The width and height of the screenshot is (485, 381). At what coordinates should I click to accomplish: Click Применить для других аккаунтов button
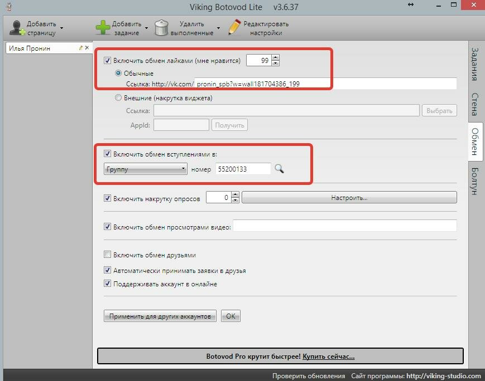160,316
